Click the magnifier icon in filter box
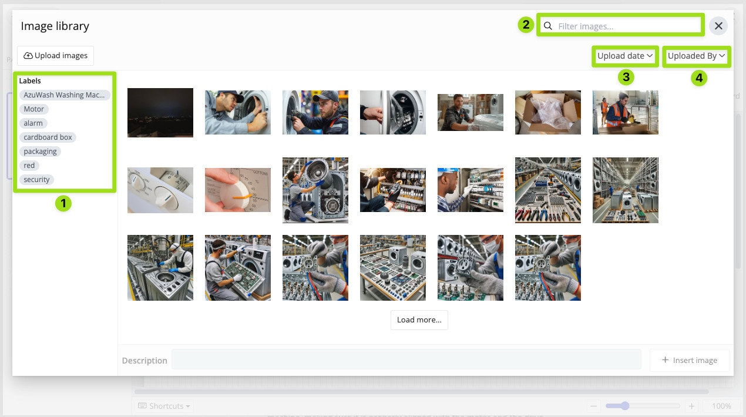The width and height of the screenshot is (746, 417). pyautogui.click(x=548, y=26)
